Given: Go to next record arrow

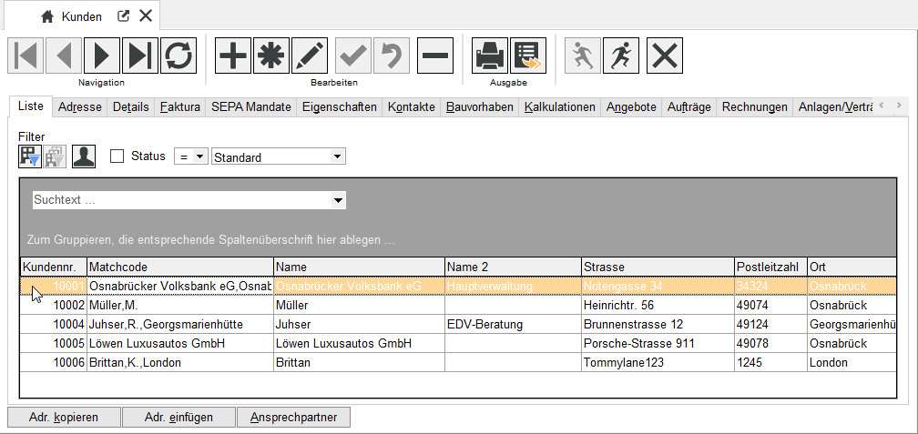Looking at the screenshot, I should pyautogui.click(x=102, y=56).
